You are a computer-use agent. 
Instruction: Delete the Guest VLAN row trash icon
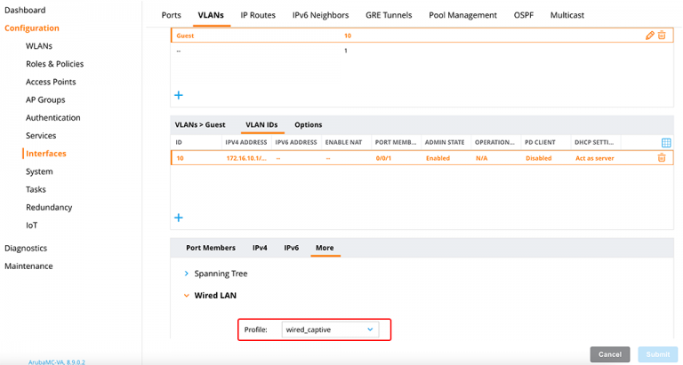click(x=662, y=36)
